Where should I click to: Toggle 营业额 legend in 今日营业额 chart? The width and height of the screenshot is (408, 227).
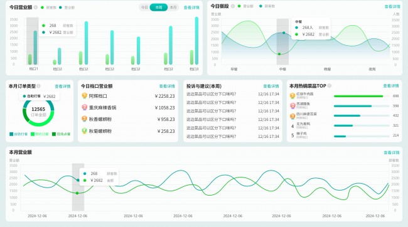point(67,8)
